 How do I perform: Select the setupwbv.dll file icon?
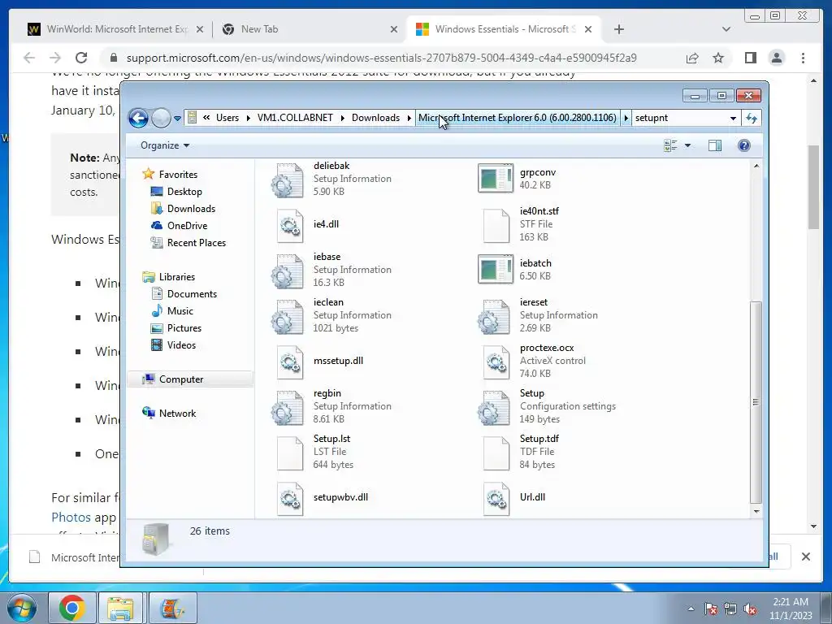tap(290, 498)
